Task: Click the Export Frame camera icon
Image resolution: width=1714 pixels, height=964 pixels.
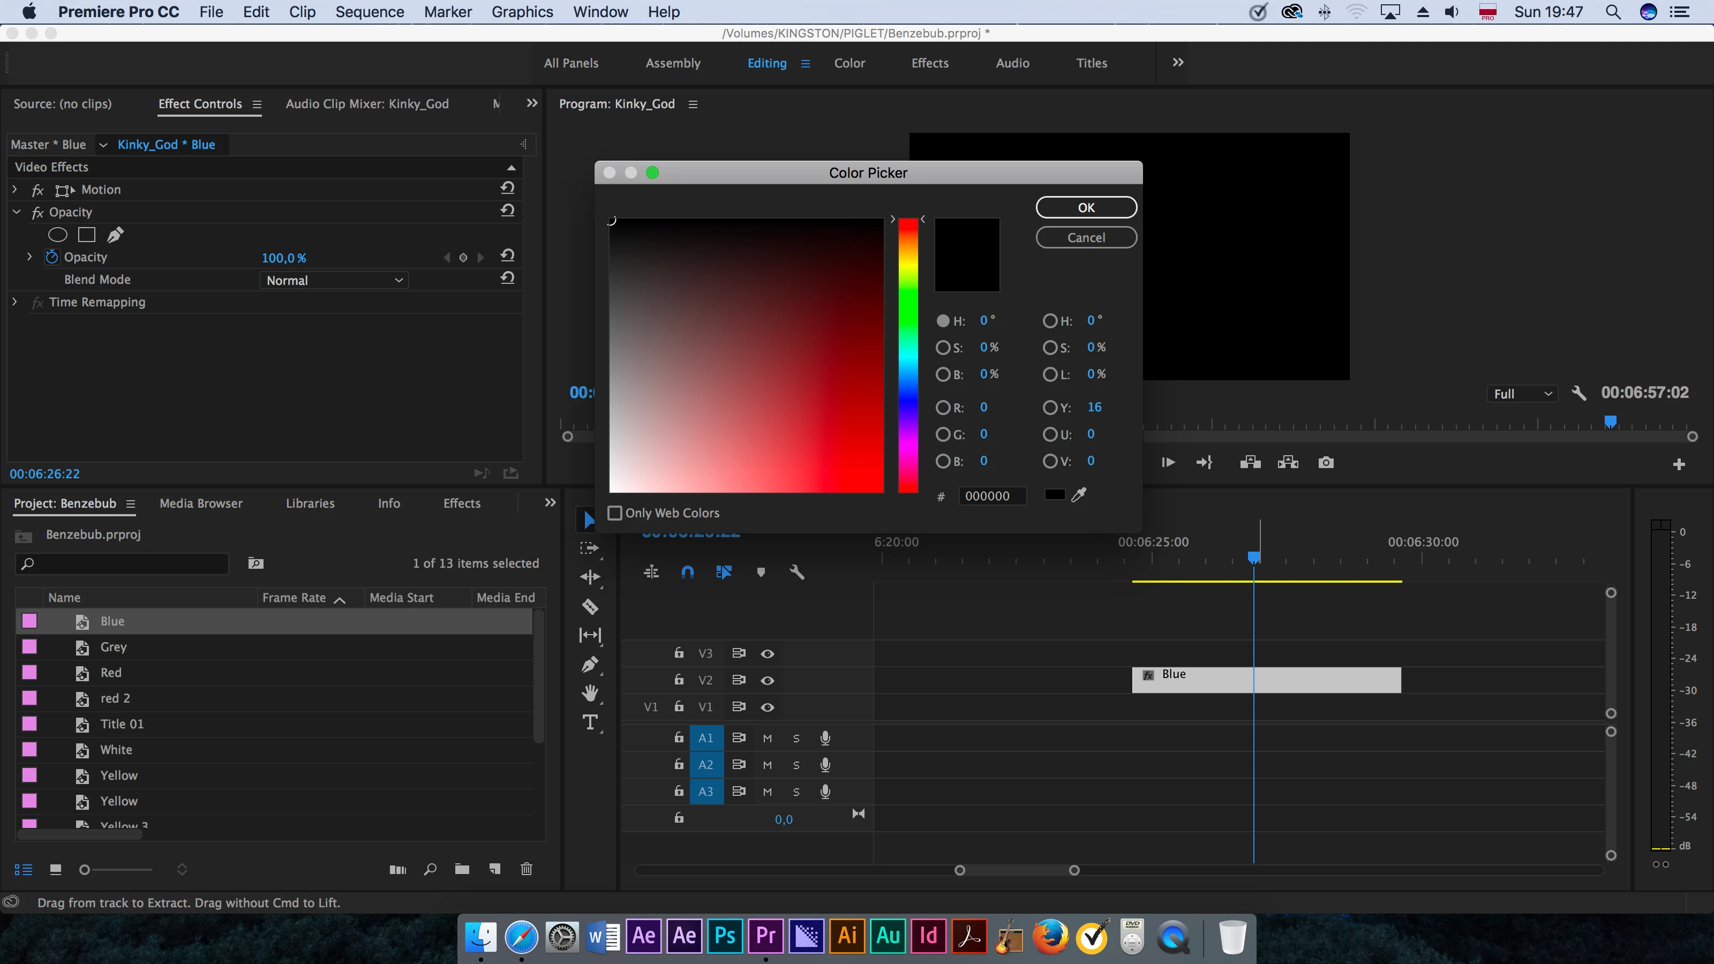Action: click(x=1326, y=462)
